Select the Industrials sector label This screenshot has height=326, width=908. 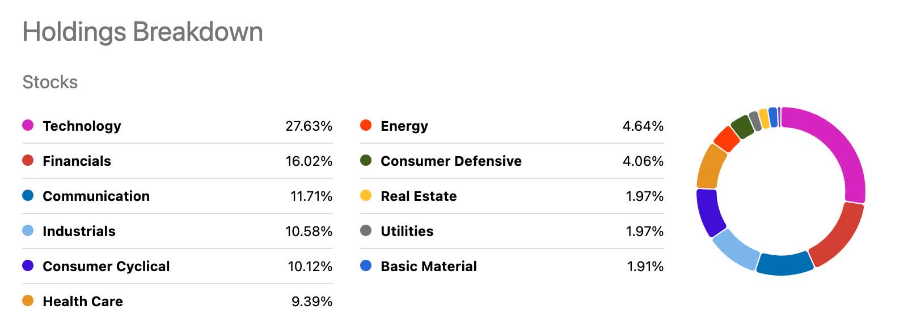pos(79,231)
